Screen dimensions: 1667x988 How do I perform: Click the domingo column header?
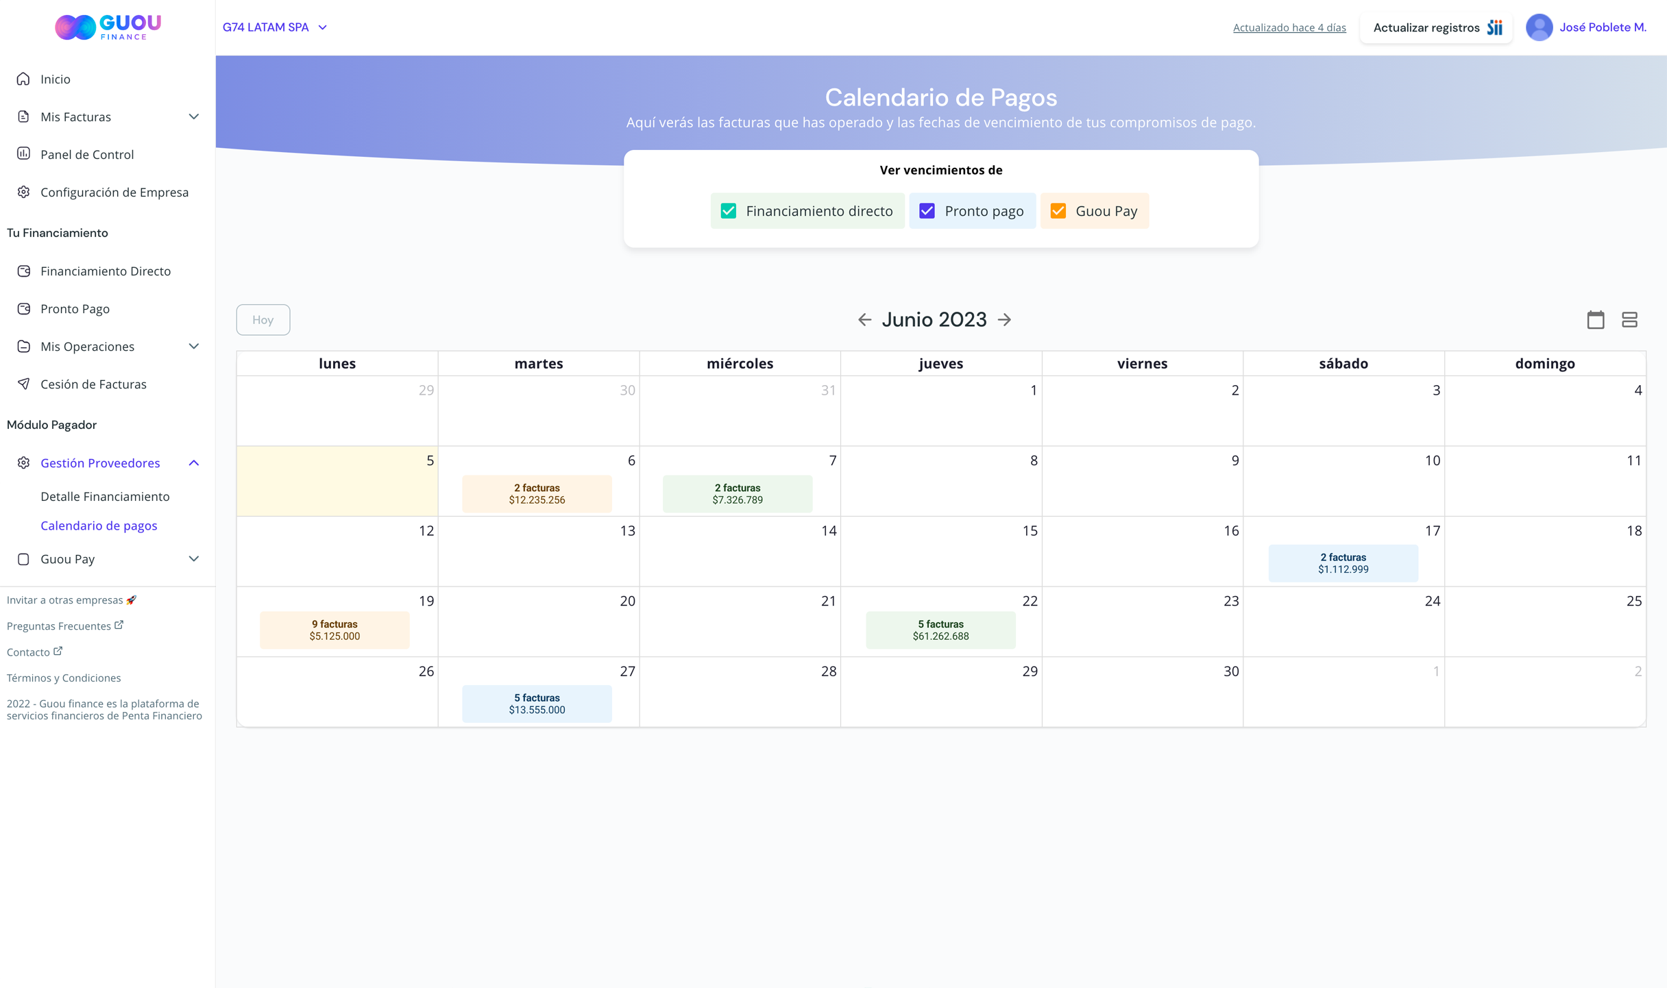(1545, 363)
